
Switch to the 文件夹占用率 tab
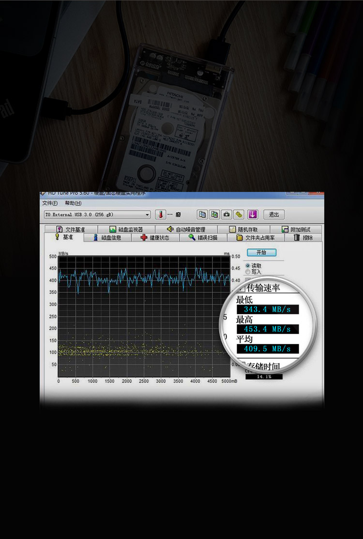pos(255,237)
